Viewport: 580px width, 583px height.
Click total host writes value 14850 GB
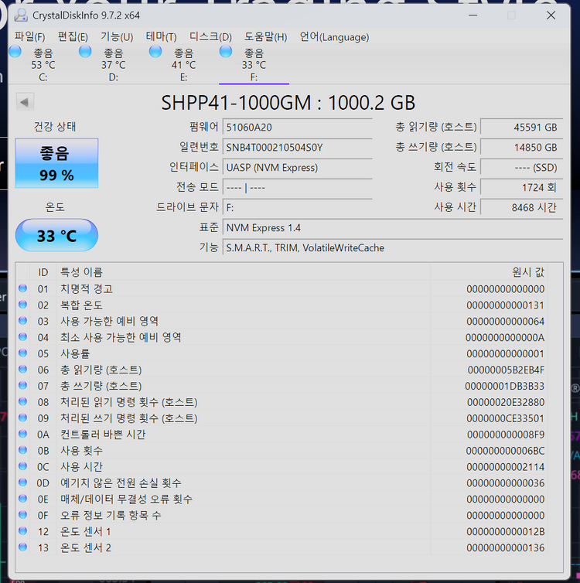tap(522, 147)
